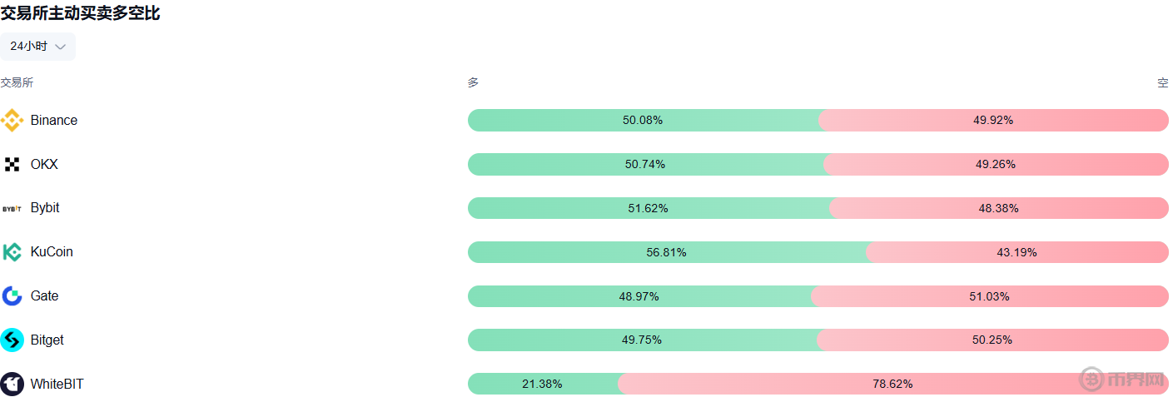Select the Binance exchange name
The width and height of the screenshot is (1173, 402).
(x=54, y=121)
